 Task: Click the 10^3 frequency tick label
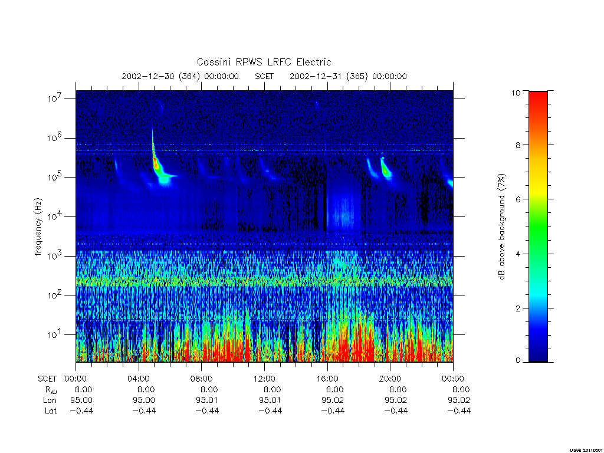pyautogui.click(x=55, y=255)
